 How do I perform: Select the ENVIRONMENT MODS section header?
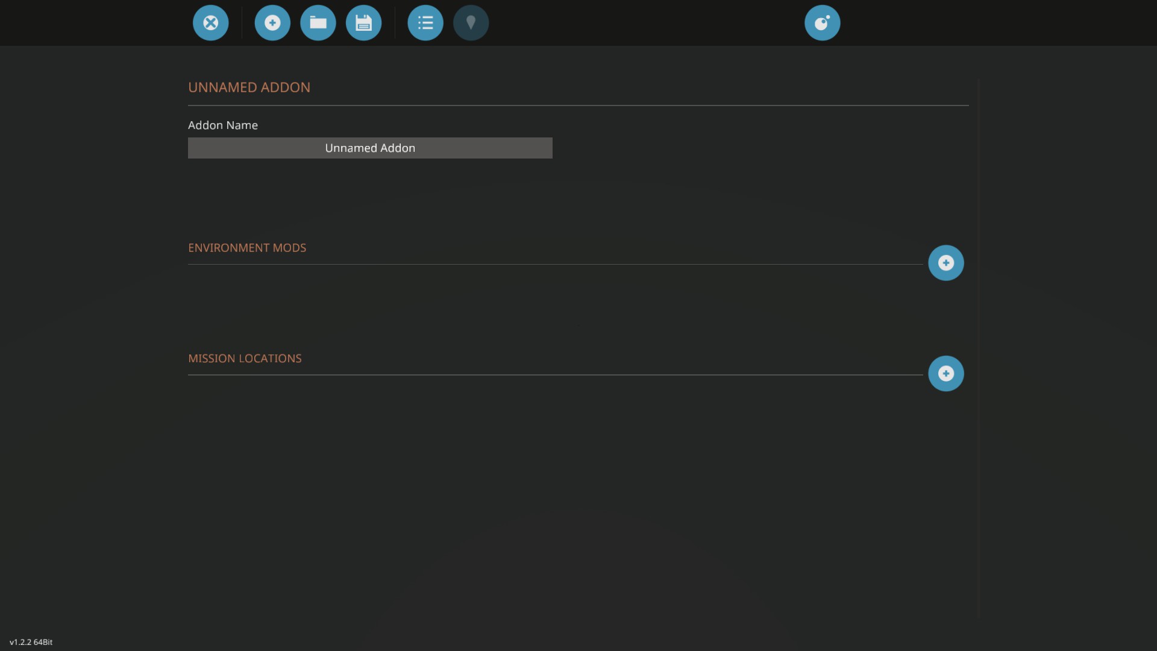coord(247,248)
